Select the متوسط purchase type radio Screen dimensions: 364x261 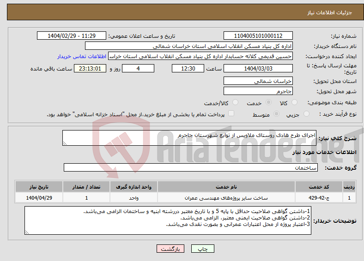point(277,113)
